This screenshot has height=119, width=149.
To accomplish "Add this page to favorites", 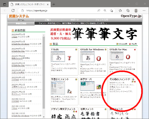I will (x=111, y=10).
